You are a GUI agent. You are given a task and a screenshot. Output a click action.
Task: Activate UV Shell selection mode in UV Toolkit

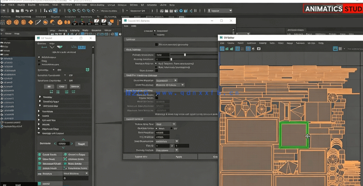click(x=82, y=47)
